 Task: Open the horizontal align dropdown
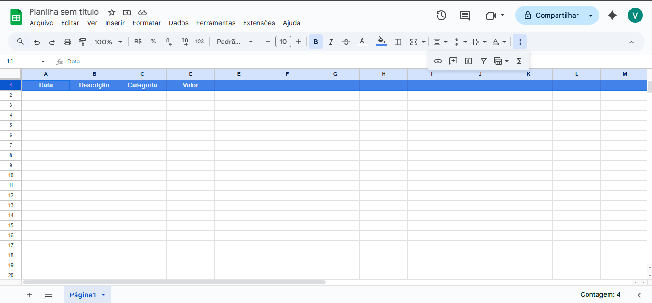click(x=440, y=42)
